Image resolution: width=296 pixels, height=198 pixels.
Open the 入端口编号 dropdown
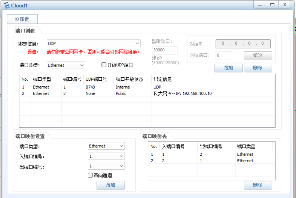(106, 156)
